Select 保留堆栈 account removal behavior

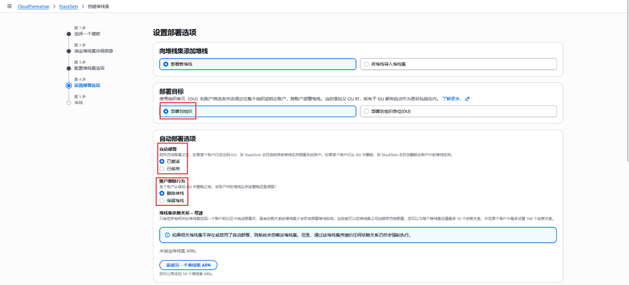[x=162, y=201]
